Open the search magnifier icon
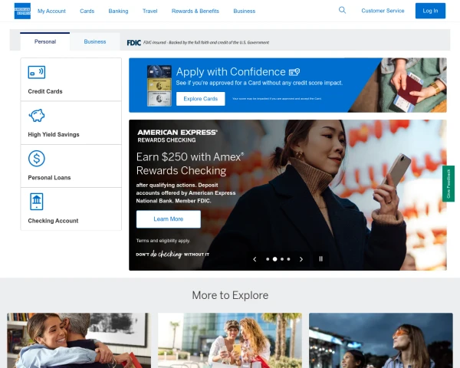Screen dimensions: 460x368 (342, 10)
